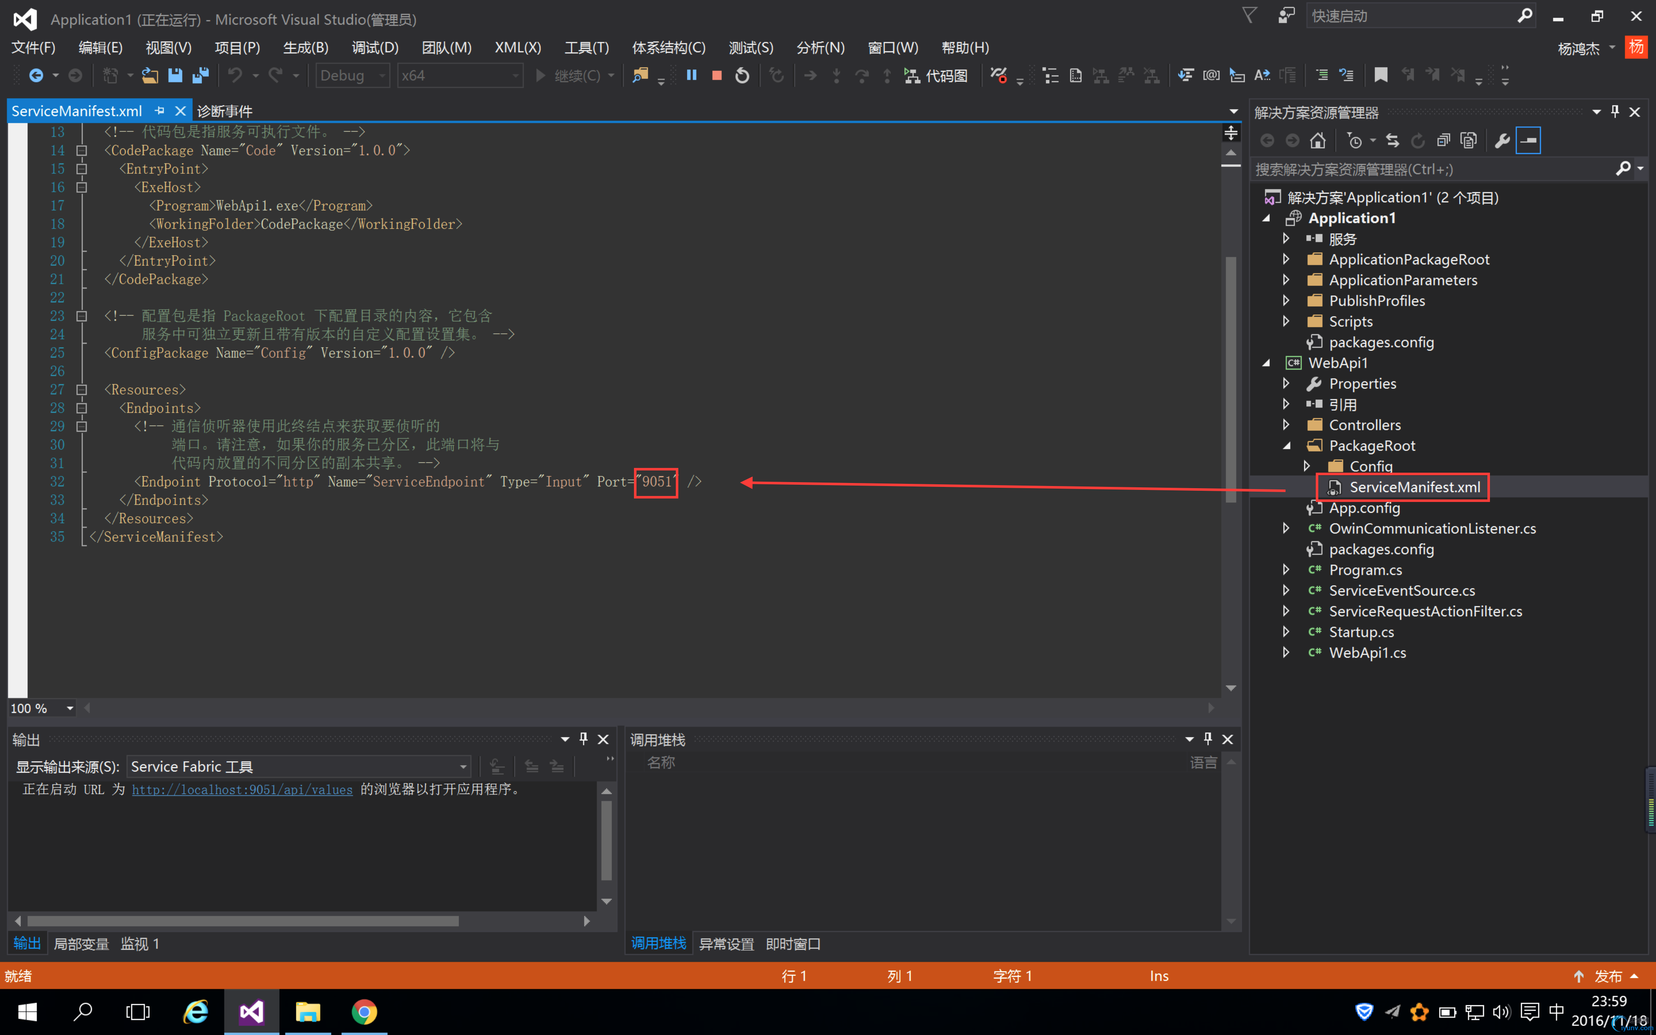The width and height of the screenshot is (1656, 1035).
Task: Refresh the Solution Explorer tree
Action: click(x=1418, y=141)
